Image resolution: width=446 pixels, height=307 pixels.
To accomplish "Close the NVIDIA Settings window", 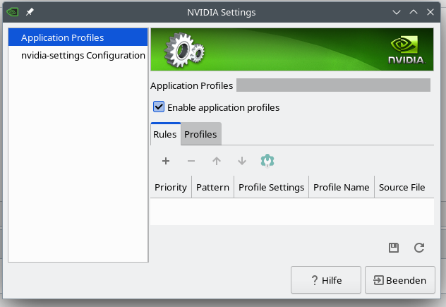I will tap(430, 12).
